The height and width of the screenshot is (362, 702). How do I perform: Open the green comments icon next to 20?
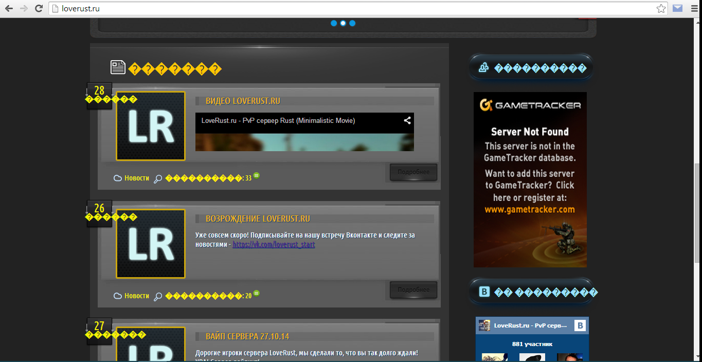(x=256, y=293)
